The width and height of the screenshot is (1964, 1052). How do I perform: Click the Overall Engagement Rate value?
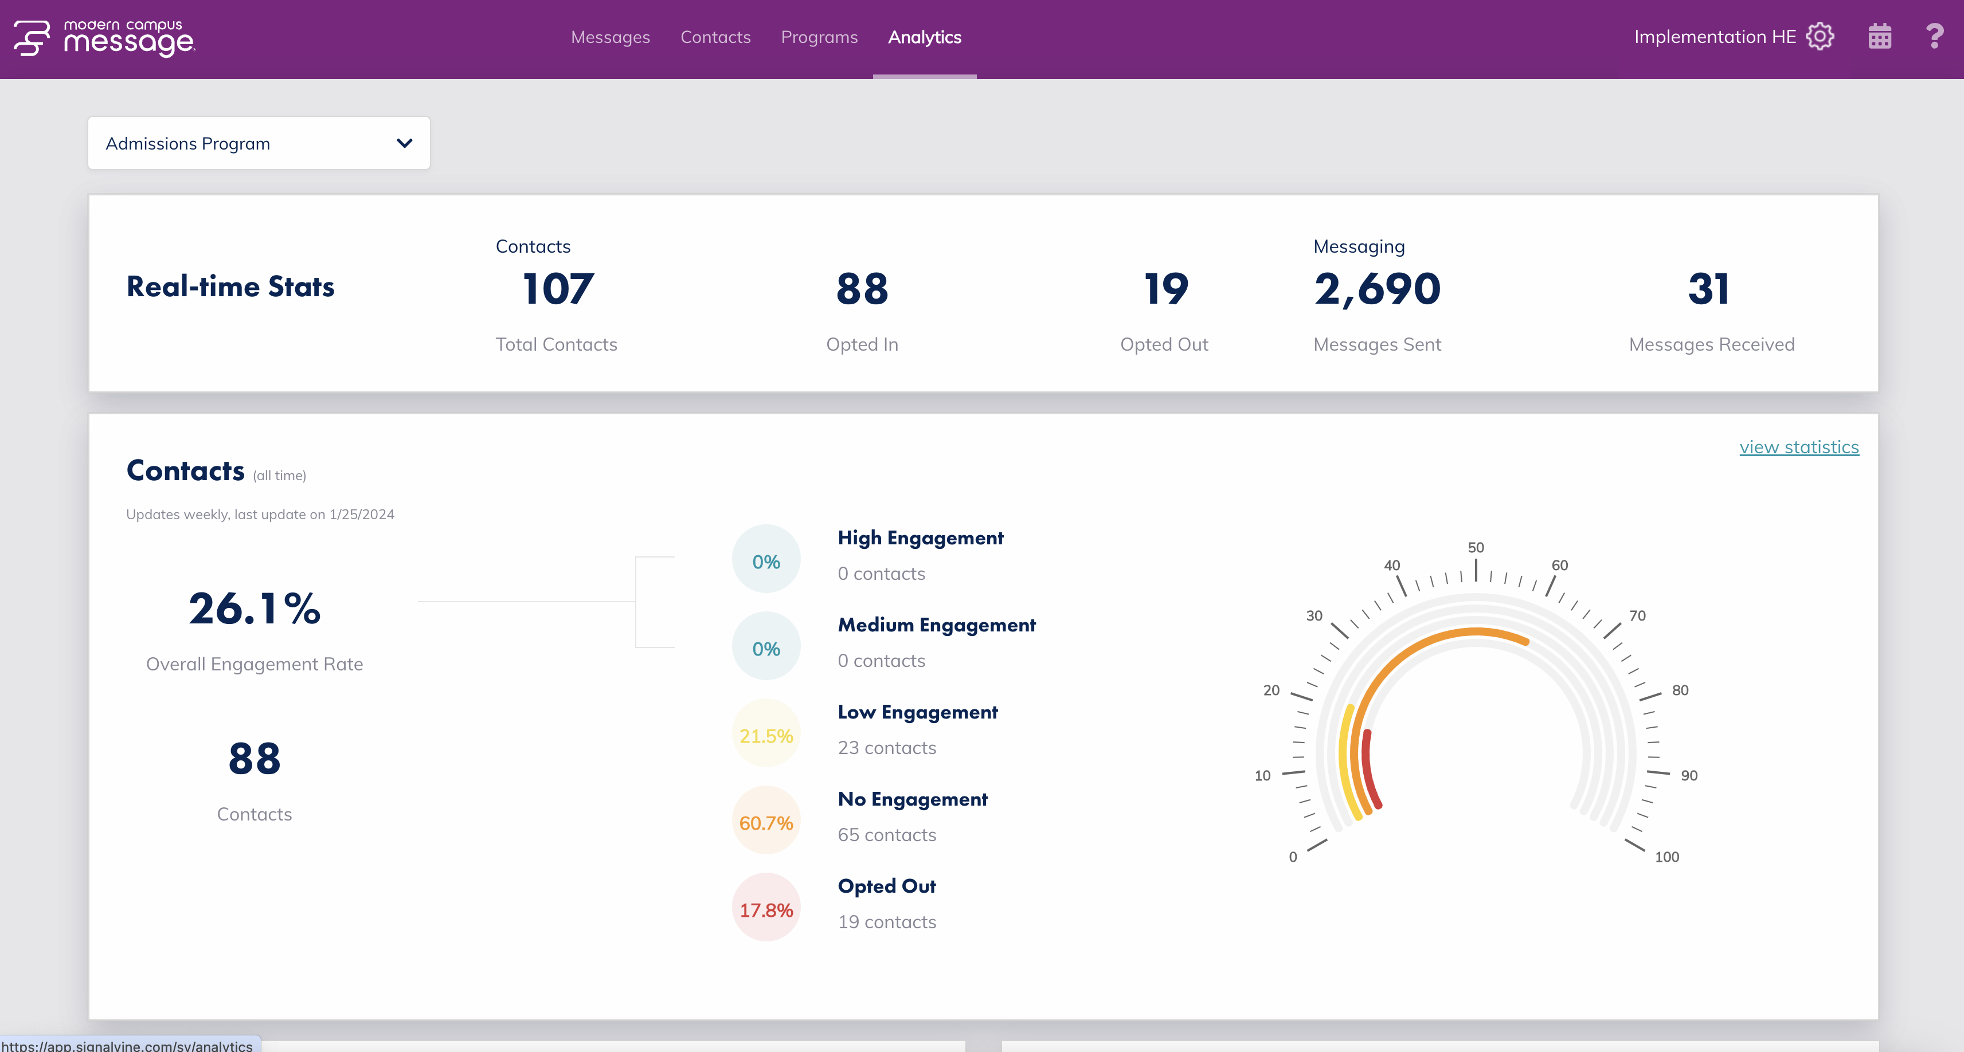255,609
